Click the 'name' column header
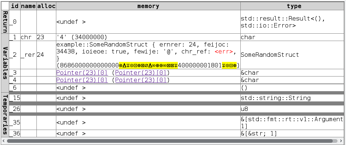This screenshot has height=145, width=346. click(28, 6)
